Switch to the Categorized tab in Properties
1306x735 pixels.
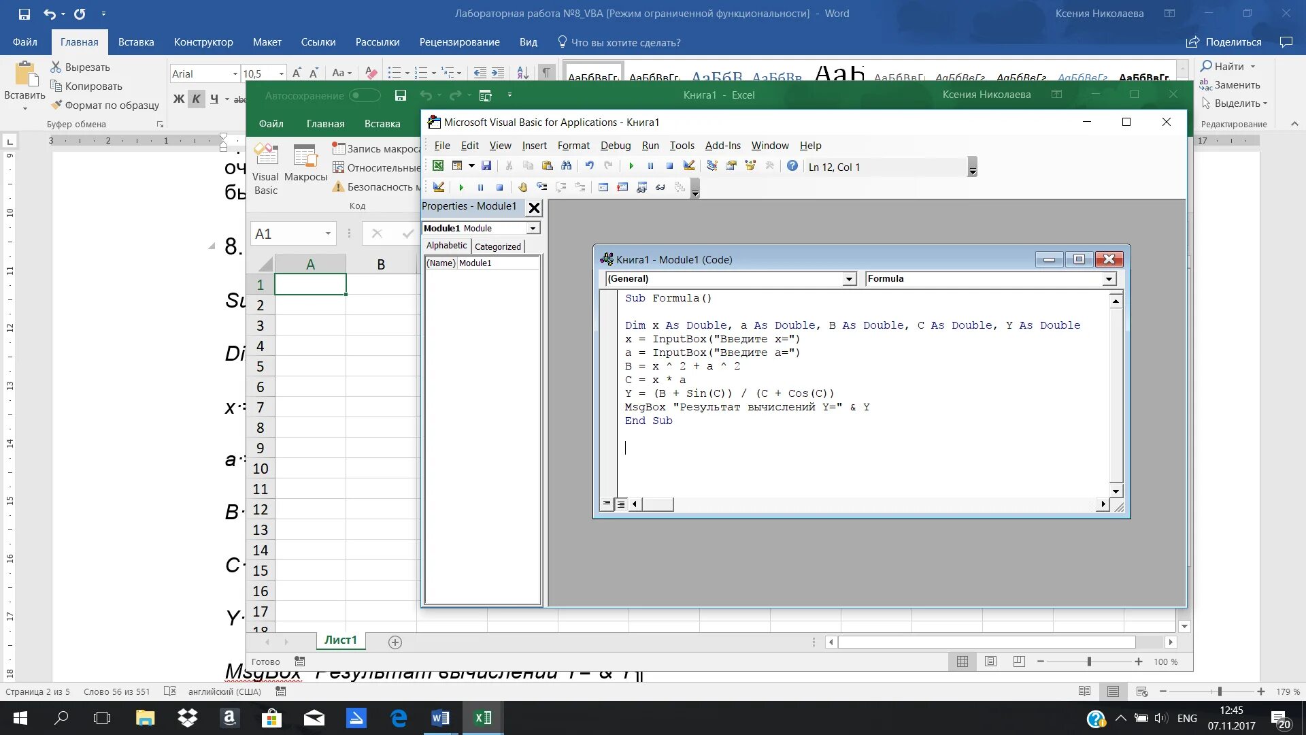497,246
